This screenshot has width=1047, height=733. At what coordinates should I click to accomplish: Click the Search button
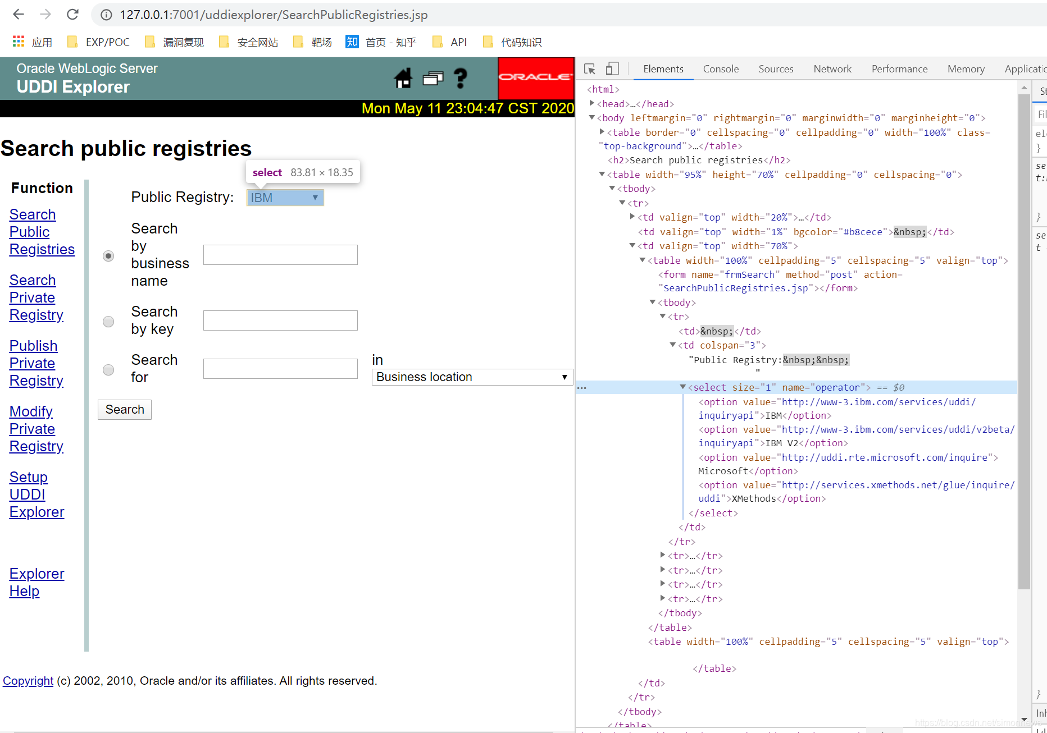click(x=125, y=410)
